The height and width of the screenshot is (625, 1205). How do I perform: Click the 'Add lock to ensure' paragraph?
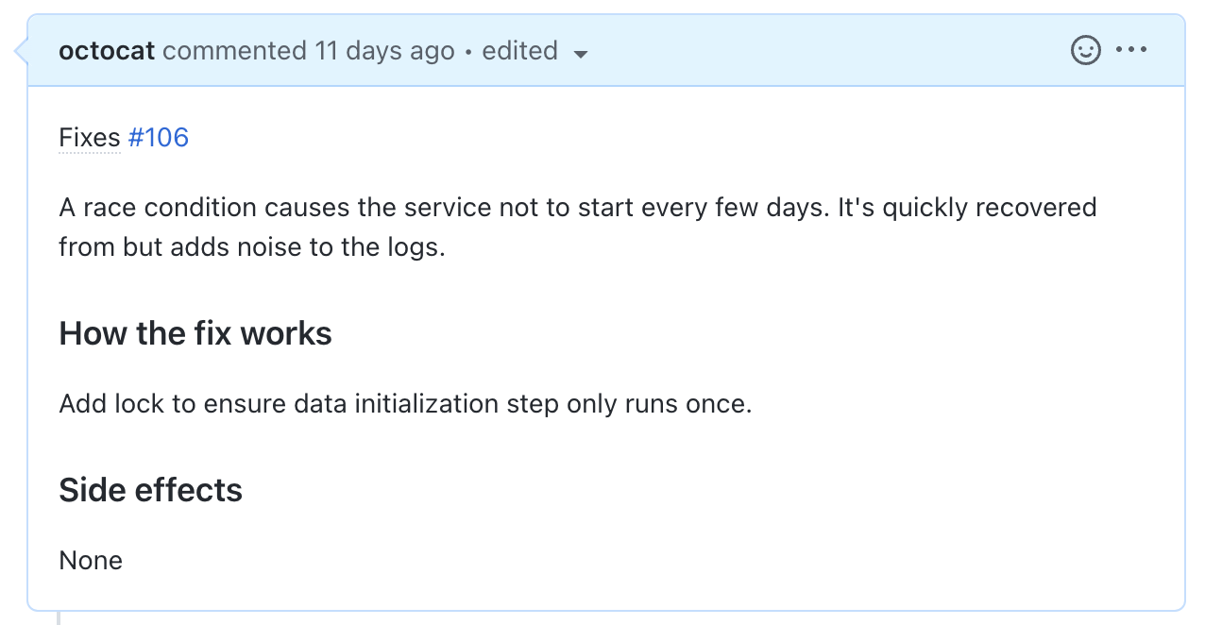click(405, 404)
